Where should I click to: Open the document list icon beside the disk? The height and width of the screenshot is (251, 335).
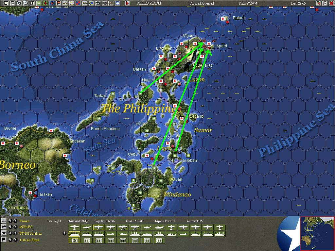coord(13,3)
